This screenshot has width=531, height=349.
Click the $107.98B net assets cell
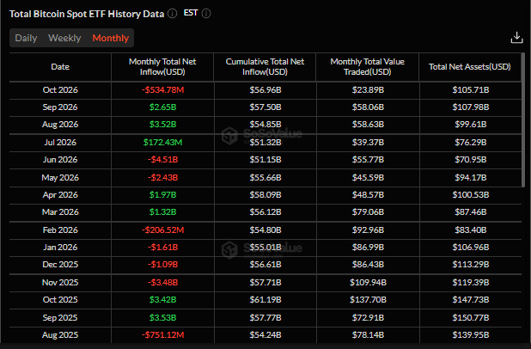[471, 107]
